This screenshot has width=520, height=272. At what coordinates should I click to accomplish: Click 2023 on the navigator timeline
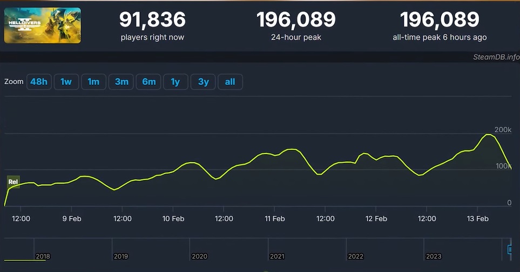coord(434,256)
